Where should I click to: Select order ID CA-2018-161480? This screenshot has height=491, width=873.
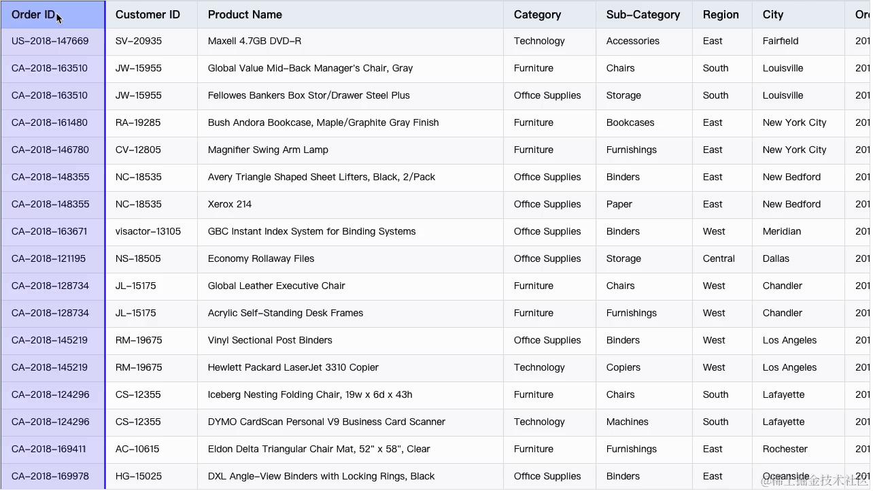tap(50, 122)
